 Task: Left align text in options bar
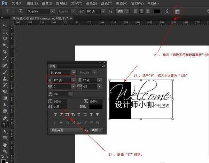coord(136,11)
